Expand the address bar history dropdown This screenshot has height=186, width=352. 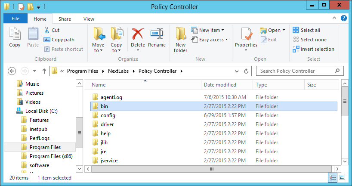[237, 71]
